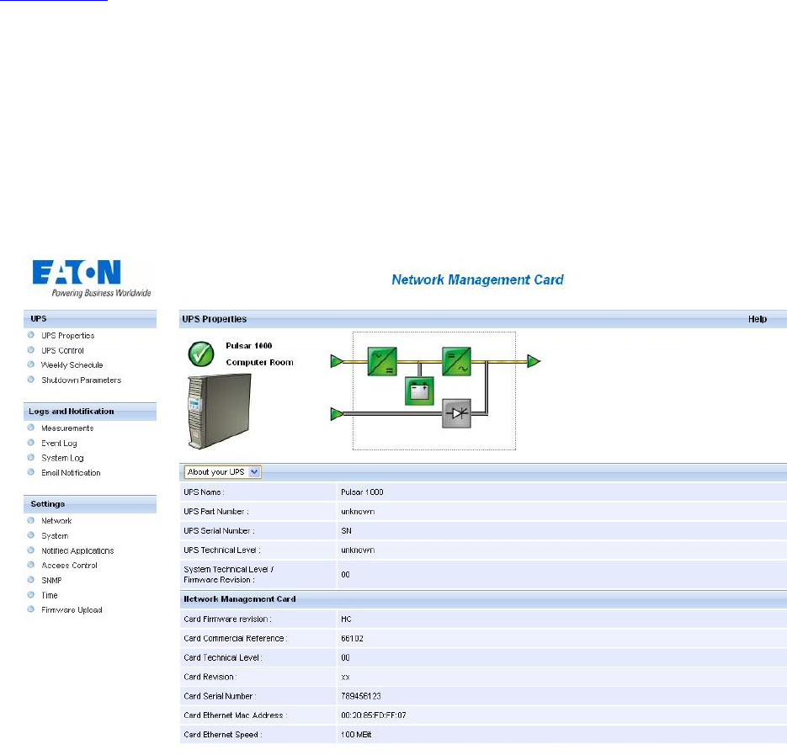The image size is (787, 755).
Task: Click Card Ethernet Speed value 100 MBit
Action: 356,735
